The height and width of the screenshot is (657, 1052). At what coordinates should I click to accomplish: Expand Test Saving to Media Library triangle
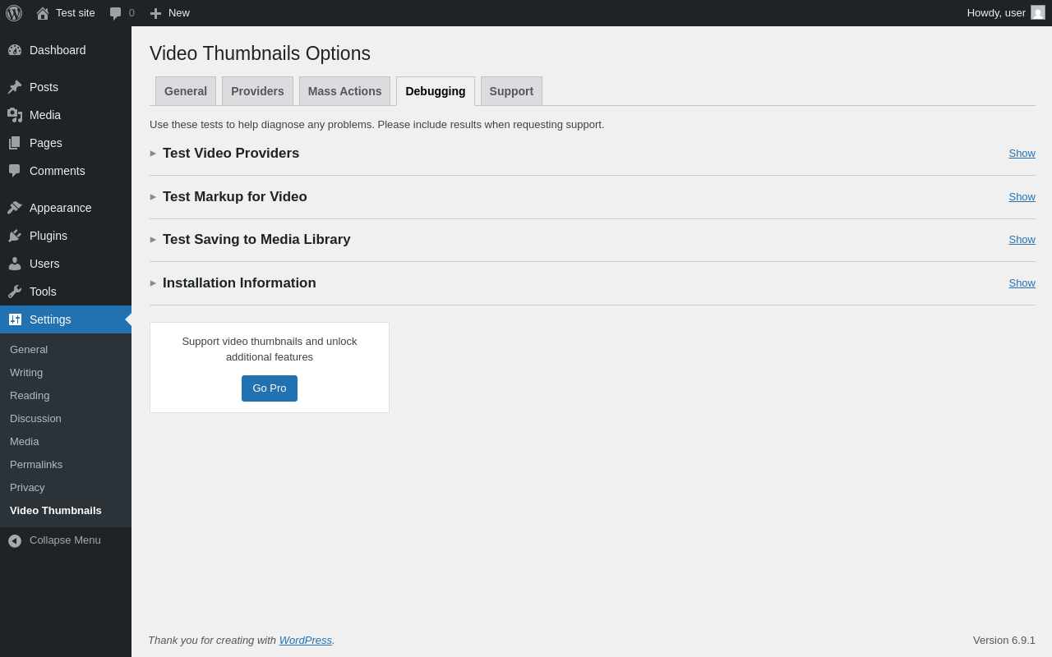[x=153, y=240]
